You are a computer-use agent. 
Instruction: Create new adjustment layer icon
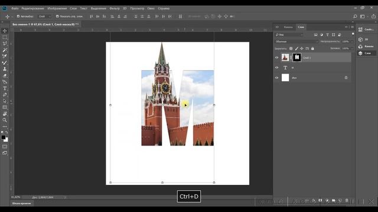pyautogui.click(x=327, y=200)
